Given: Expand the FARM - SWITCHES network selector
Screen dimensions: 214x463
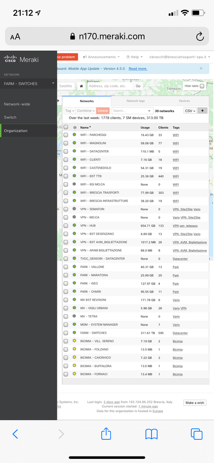Looking at the screenshot, I should (x=29, y=83).
